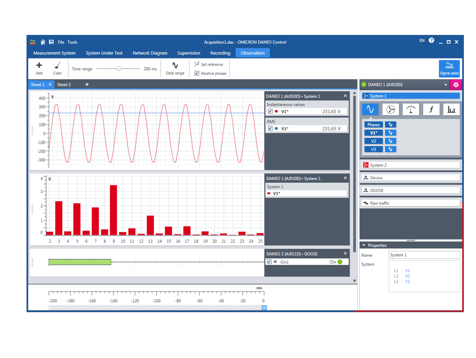Viewport: 476px width, 358px height.
Task: Open the help question mark icon
Action: tap(431, 40)
